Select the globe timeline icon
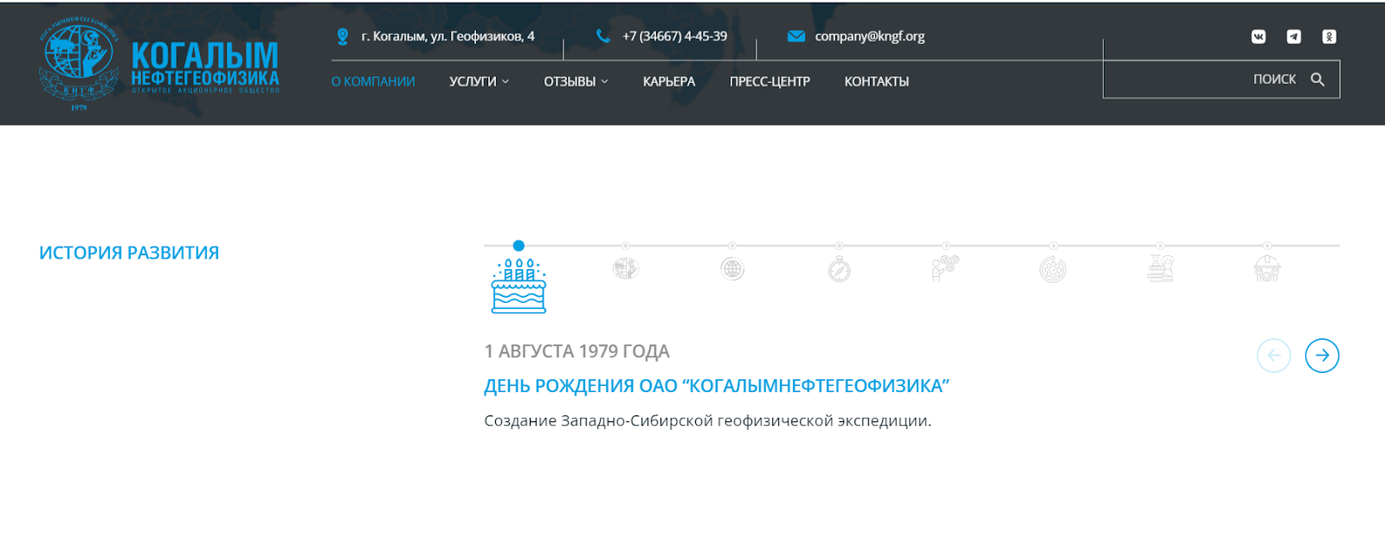 tap(732, 269)
